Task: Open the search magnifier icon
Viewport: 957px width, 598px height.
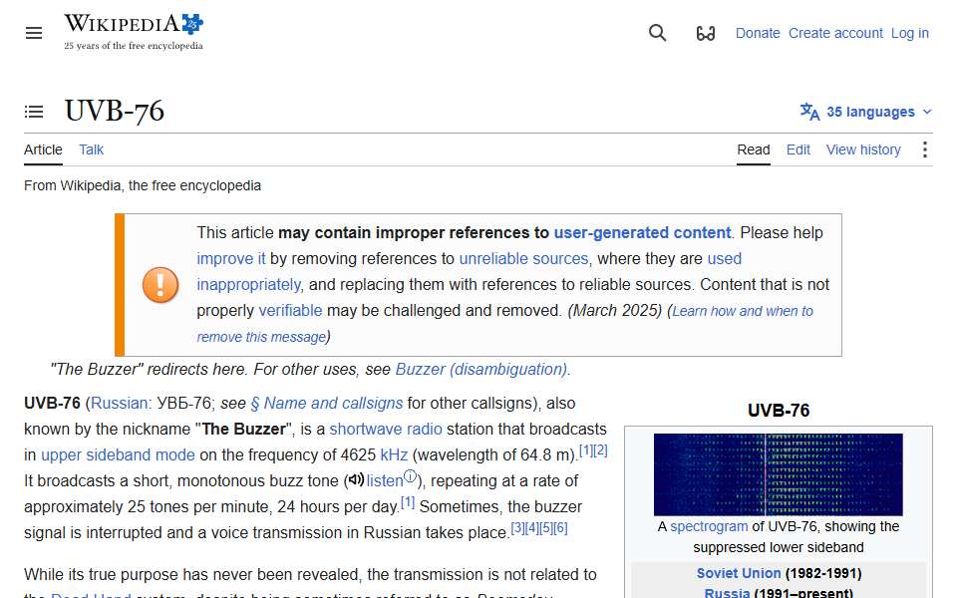Action: pos(657,32)
